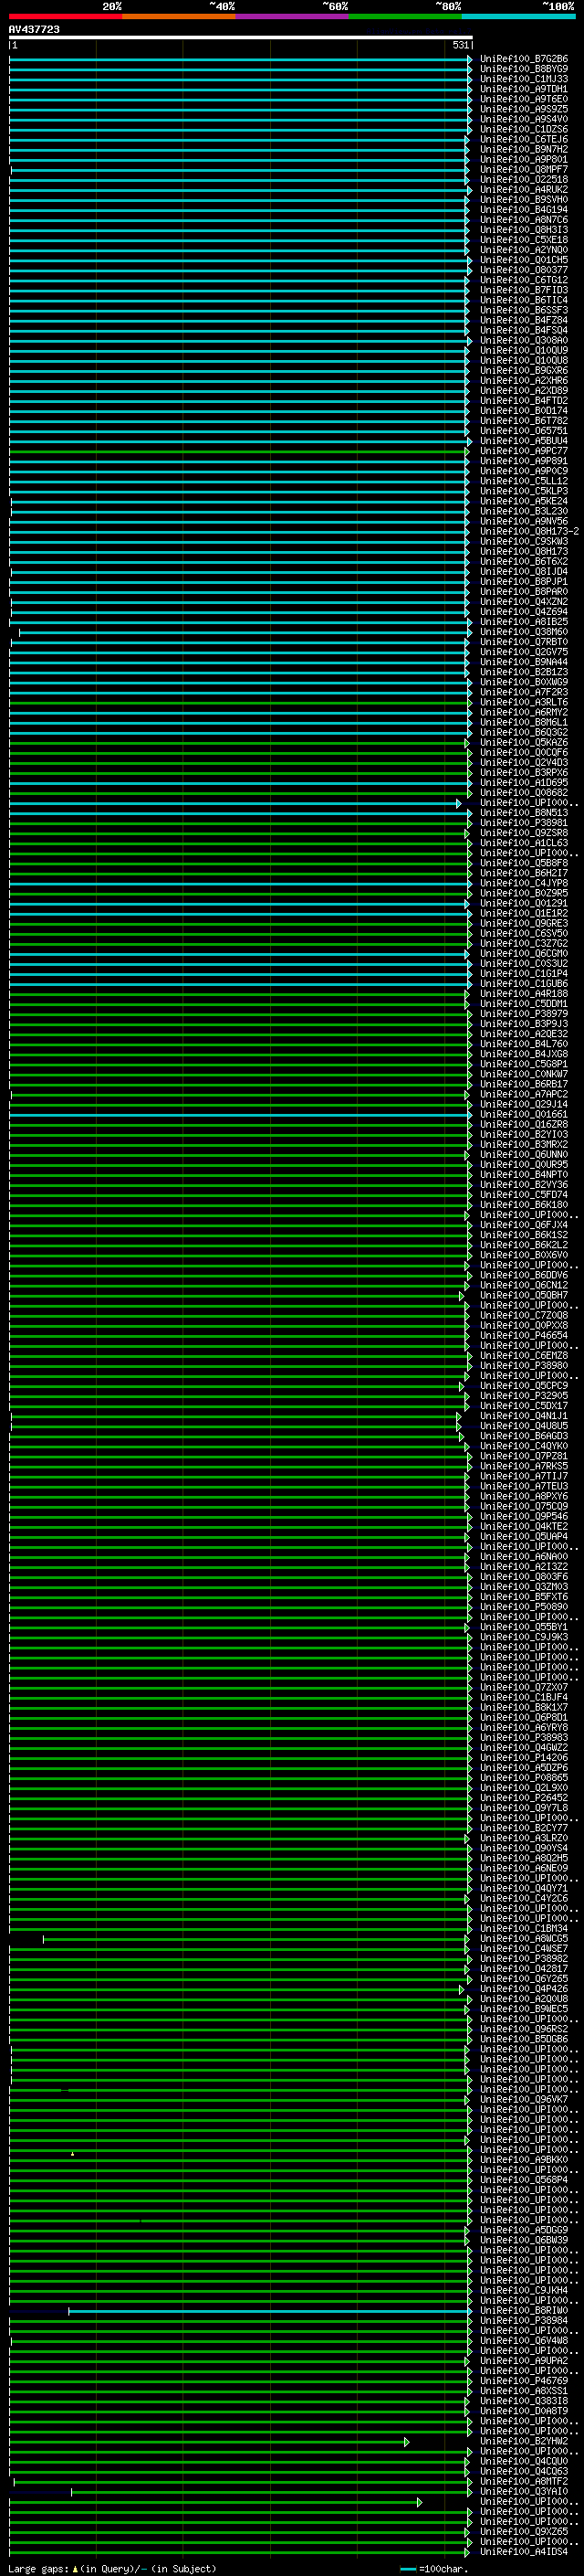Select label UniRef100_A4RUK2
The image size is (584, 2576).
pos(523,189)
